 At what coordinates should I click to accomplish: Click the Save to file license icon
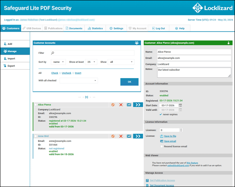pos(161,136)
